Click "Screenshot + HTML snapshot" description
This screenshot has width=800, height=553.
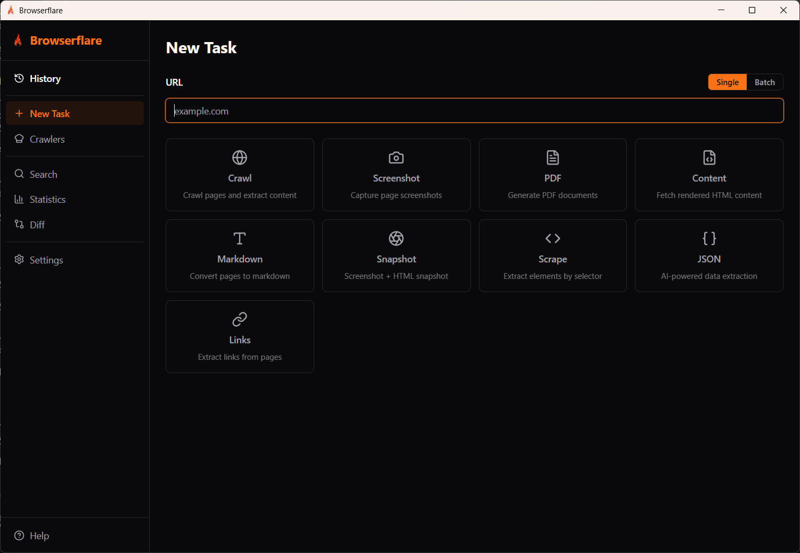point(396,276)
